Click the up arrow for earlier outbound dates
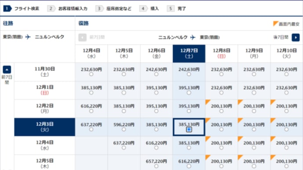Screen dimensions: 303x170 pos(7,70)
